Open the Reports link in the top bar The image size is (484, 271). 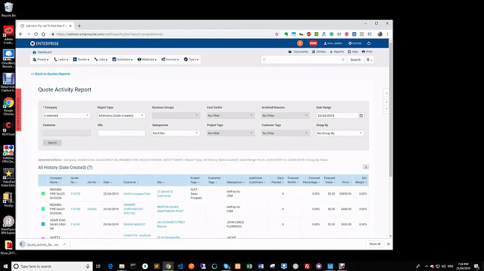(337, 52)
